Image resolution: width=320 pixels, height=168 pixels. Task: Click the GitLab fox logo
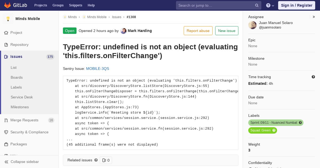click(7, 5)
